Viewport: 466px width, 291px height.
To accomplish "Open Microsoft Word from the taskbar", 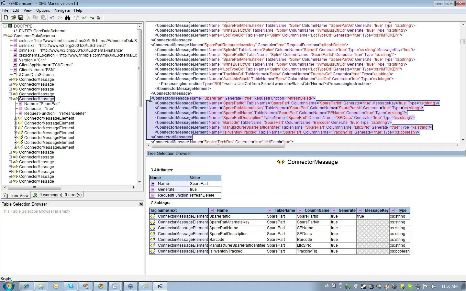I will (x=114, y=286).
